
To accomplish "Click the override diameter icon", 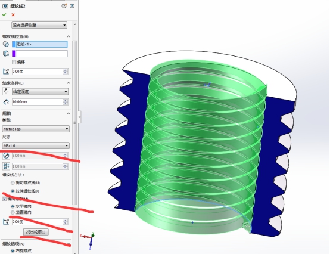I will tap(6, 156).
